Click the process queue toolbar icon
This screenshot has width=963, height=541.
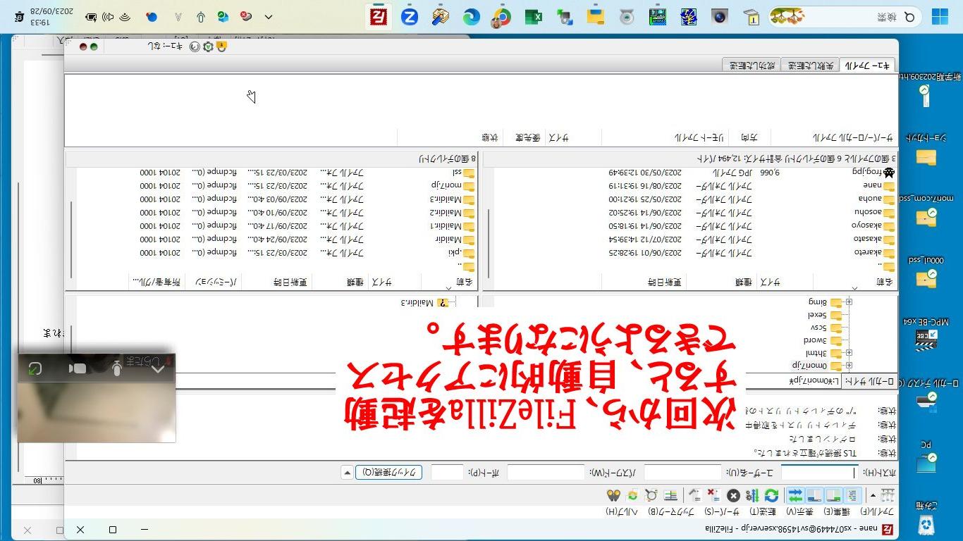752,496
